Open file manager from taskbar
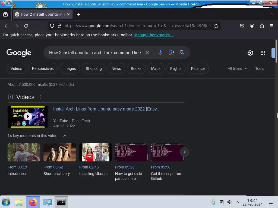The height and width of the screenshot is (208, 278). 19,202
